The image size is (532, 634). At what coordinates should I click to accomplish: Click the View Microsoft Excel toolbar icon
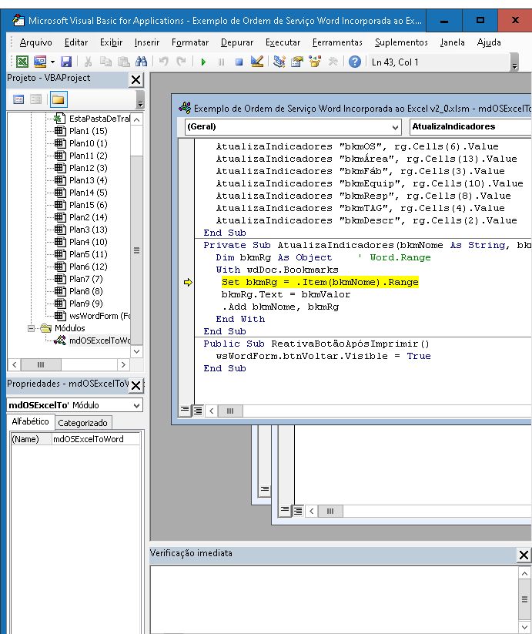[22, 62]
